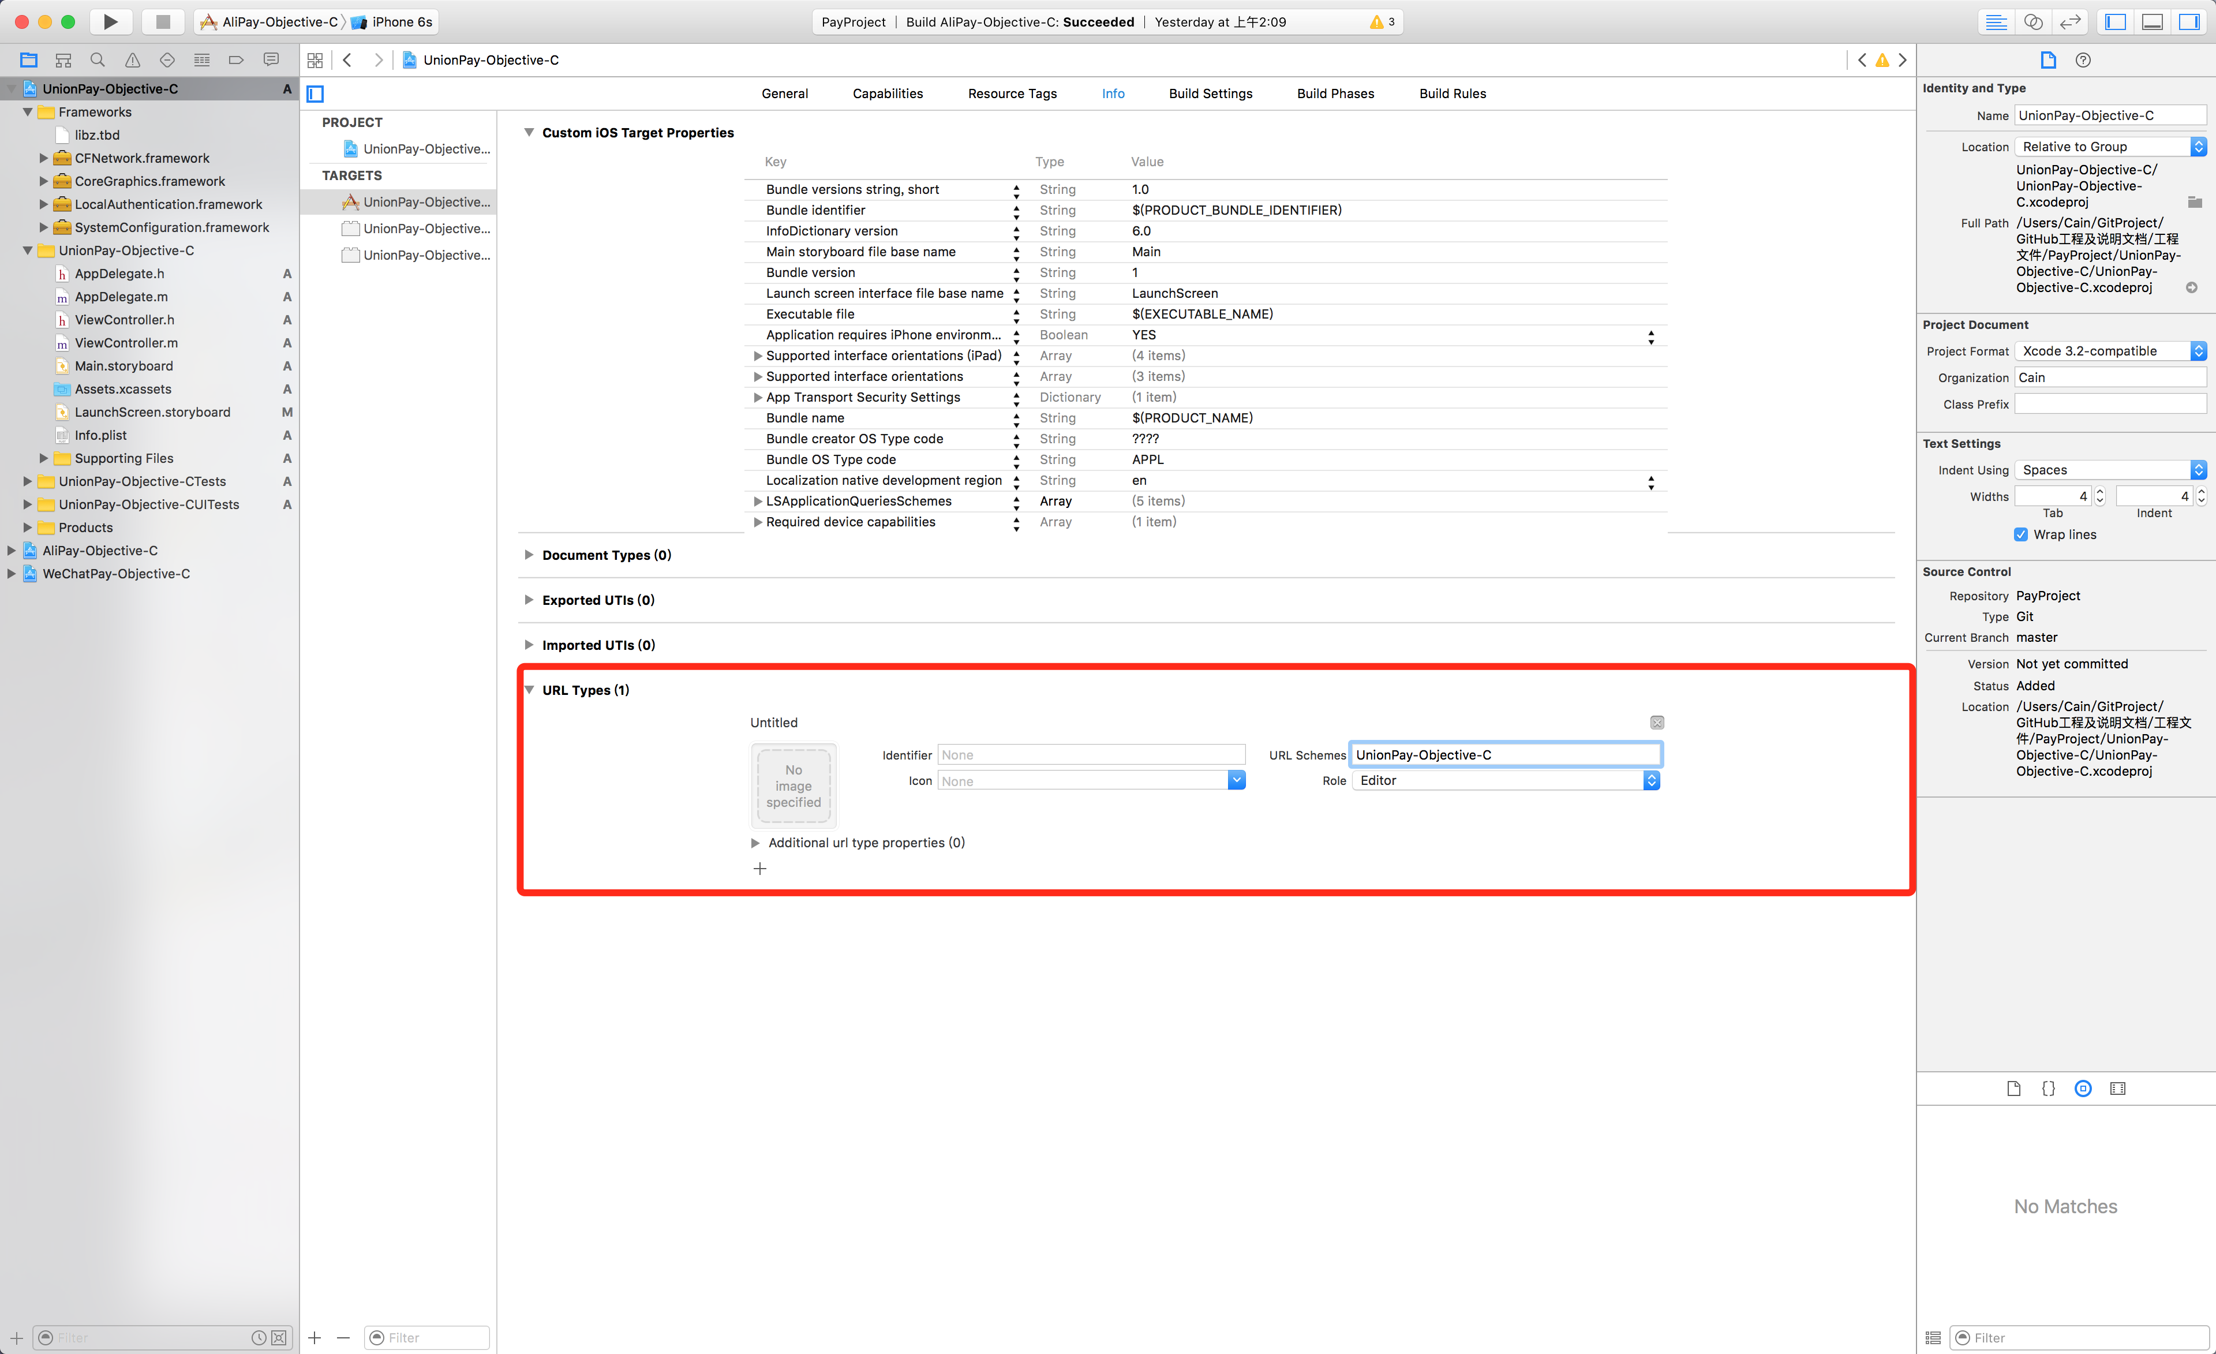Show the Assistant editor
Viewport: 2216px width, 1354px height.
[x=2032, y=21]
